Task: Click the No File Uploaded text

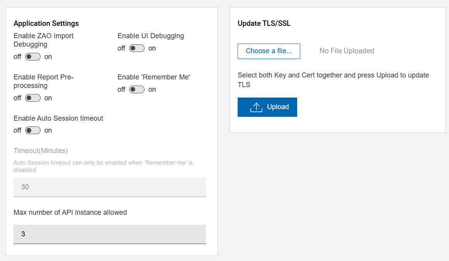Action: click(347, 51)
